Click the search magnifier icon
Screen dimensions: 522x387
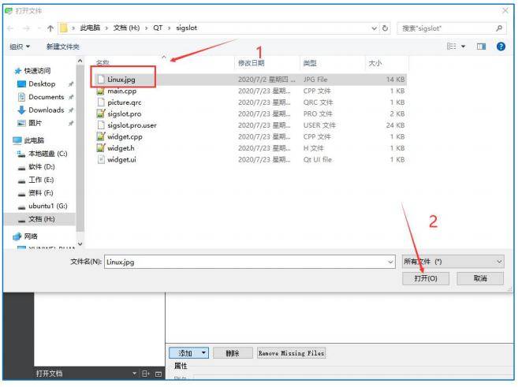(498, 28)
